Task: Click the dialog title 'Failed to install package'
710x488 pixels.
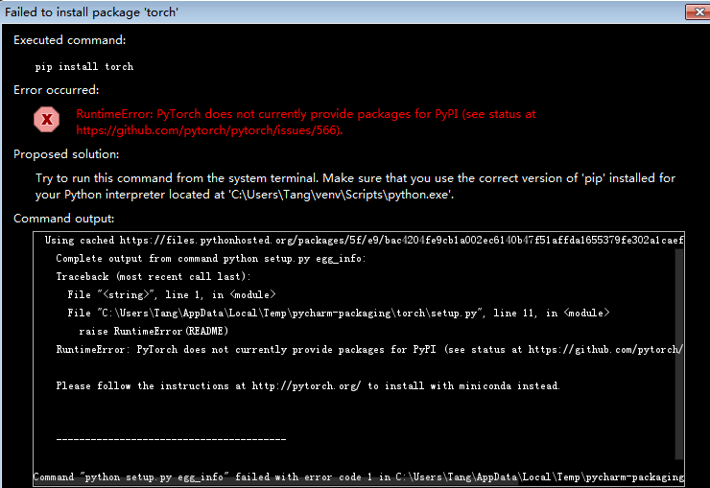Action: click(91, 12)
